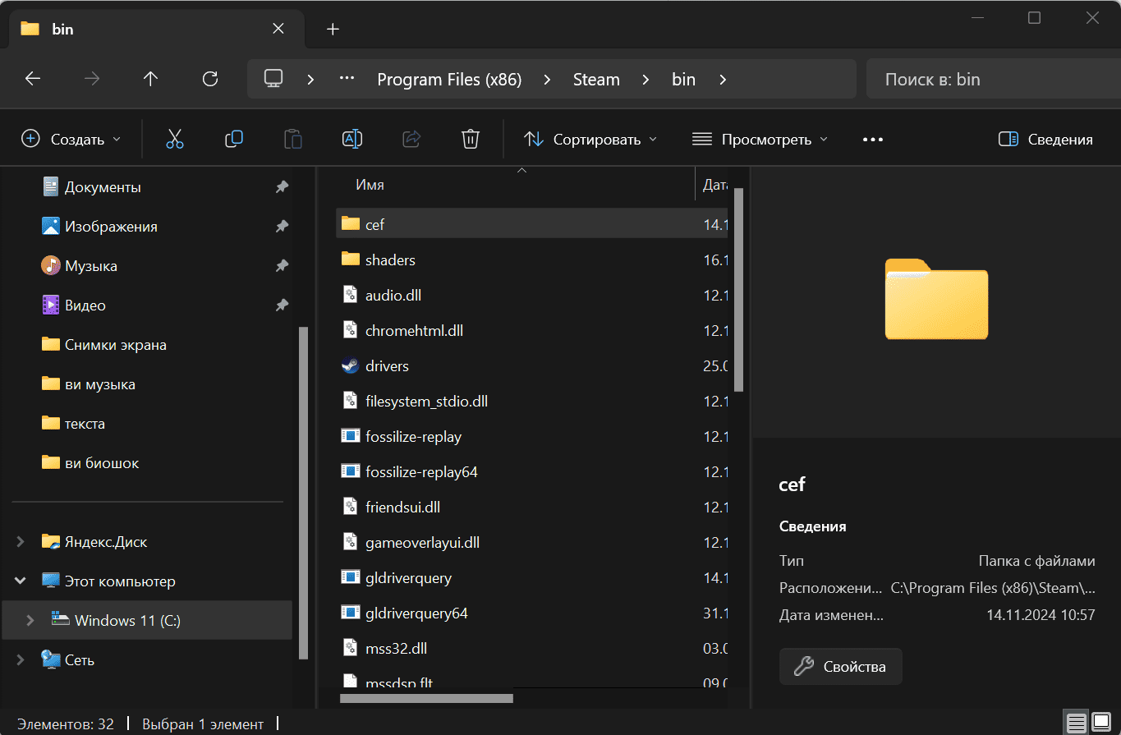Switch to large thumbnails view in status bar
This screenshot has width=1121, height=735.
(1100, 724)
